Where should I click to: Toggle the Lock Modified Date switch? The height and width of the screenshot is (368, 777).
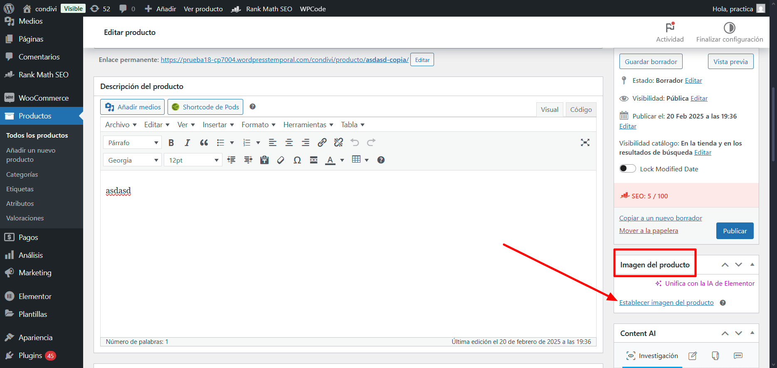[627, 168]
